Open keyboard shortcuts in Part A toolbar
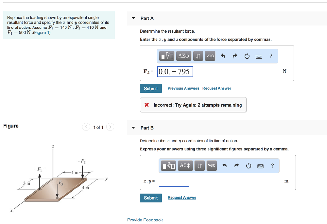 click(259, 56)
